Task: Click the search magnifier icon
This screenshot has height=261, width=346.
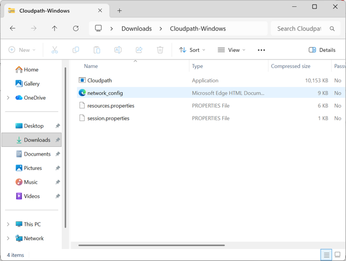Action: (332, 28)
